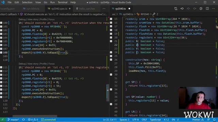Click Focus code lens above line 111
218x122 pixels.
click(51, 64)
